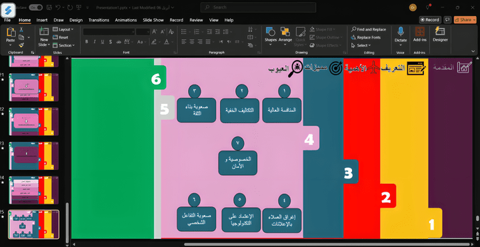
Task: Click the Format Painter brush icon
Action: 21,45
